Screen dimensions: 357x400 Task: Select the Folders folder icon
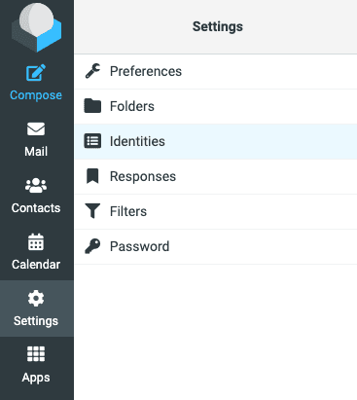point(92,106)
